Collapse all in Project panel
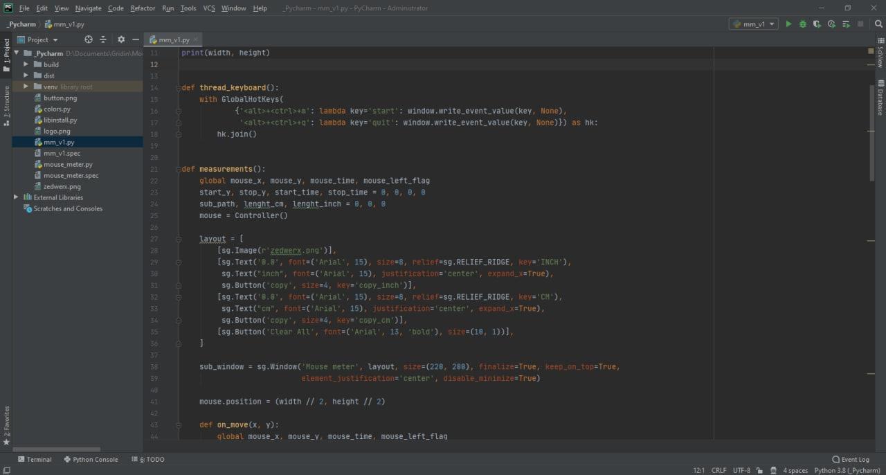This screenshot has width=886, height=475. [x=103, y=39]
